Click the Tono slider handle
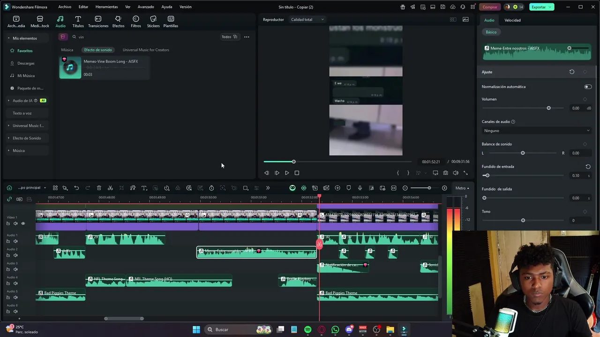 pos(523,220)
